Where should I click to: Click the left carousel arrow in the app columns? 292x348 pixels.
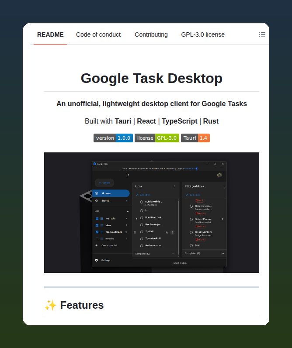(x=137, y=219)
